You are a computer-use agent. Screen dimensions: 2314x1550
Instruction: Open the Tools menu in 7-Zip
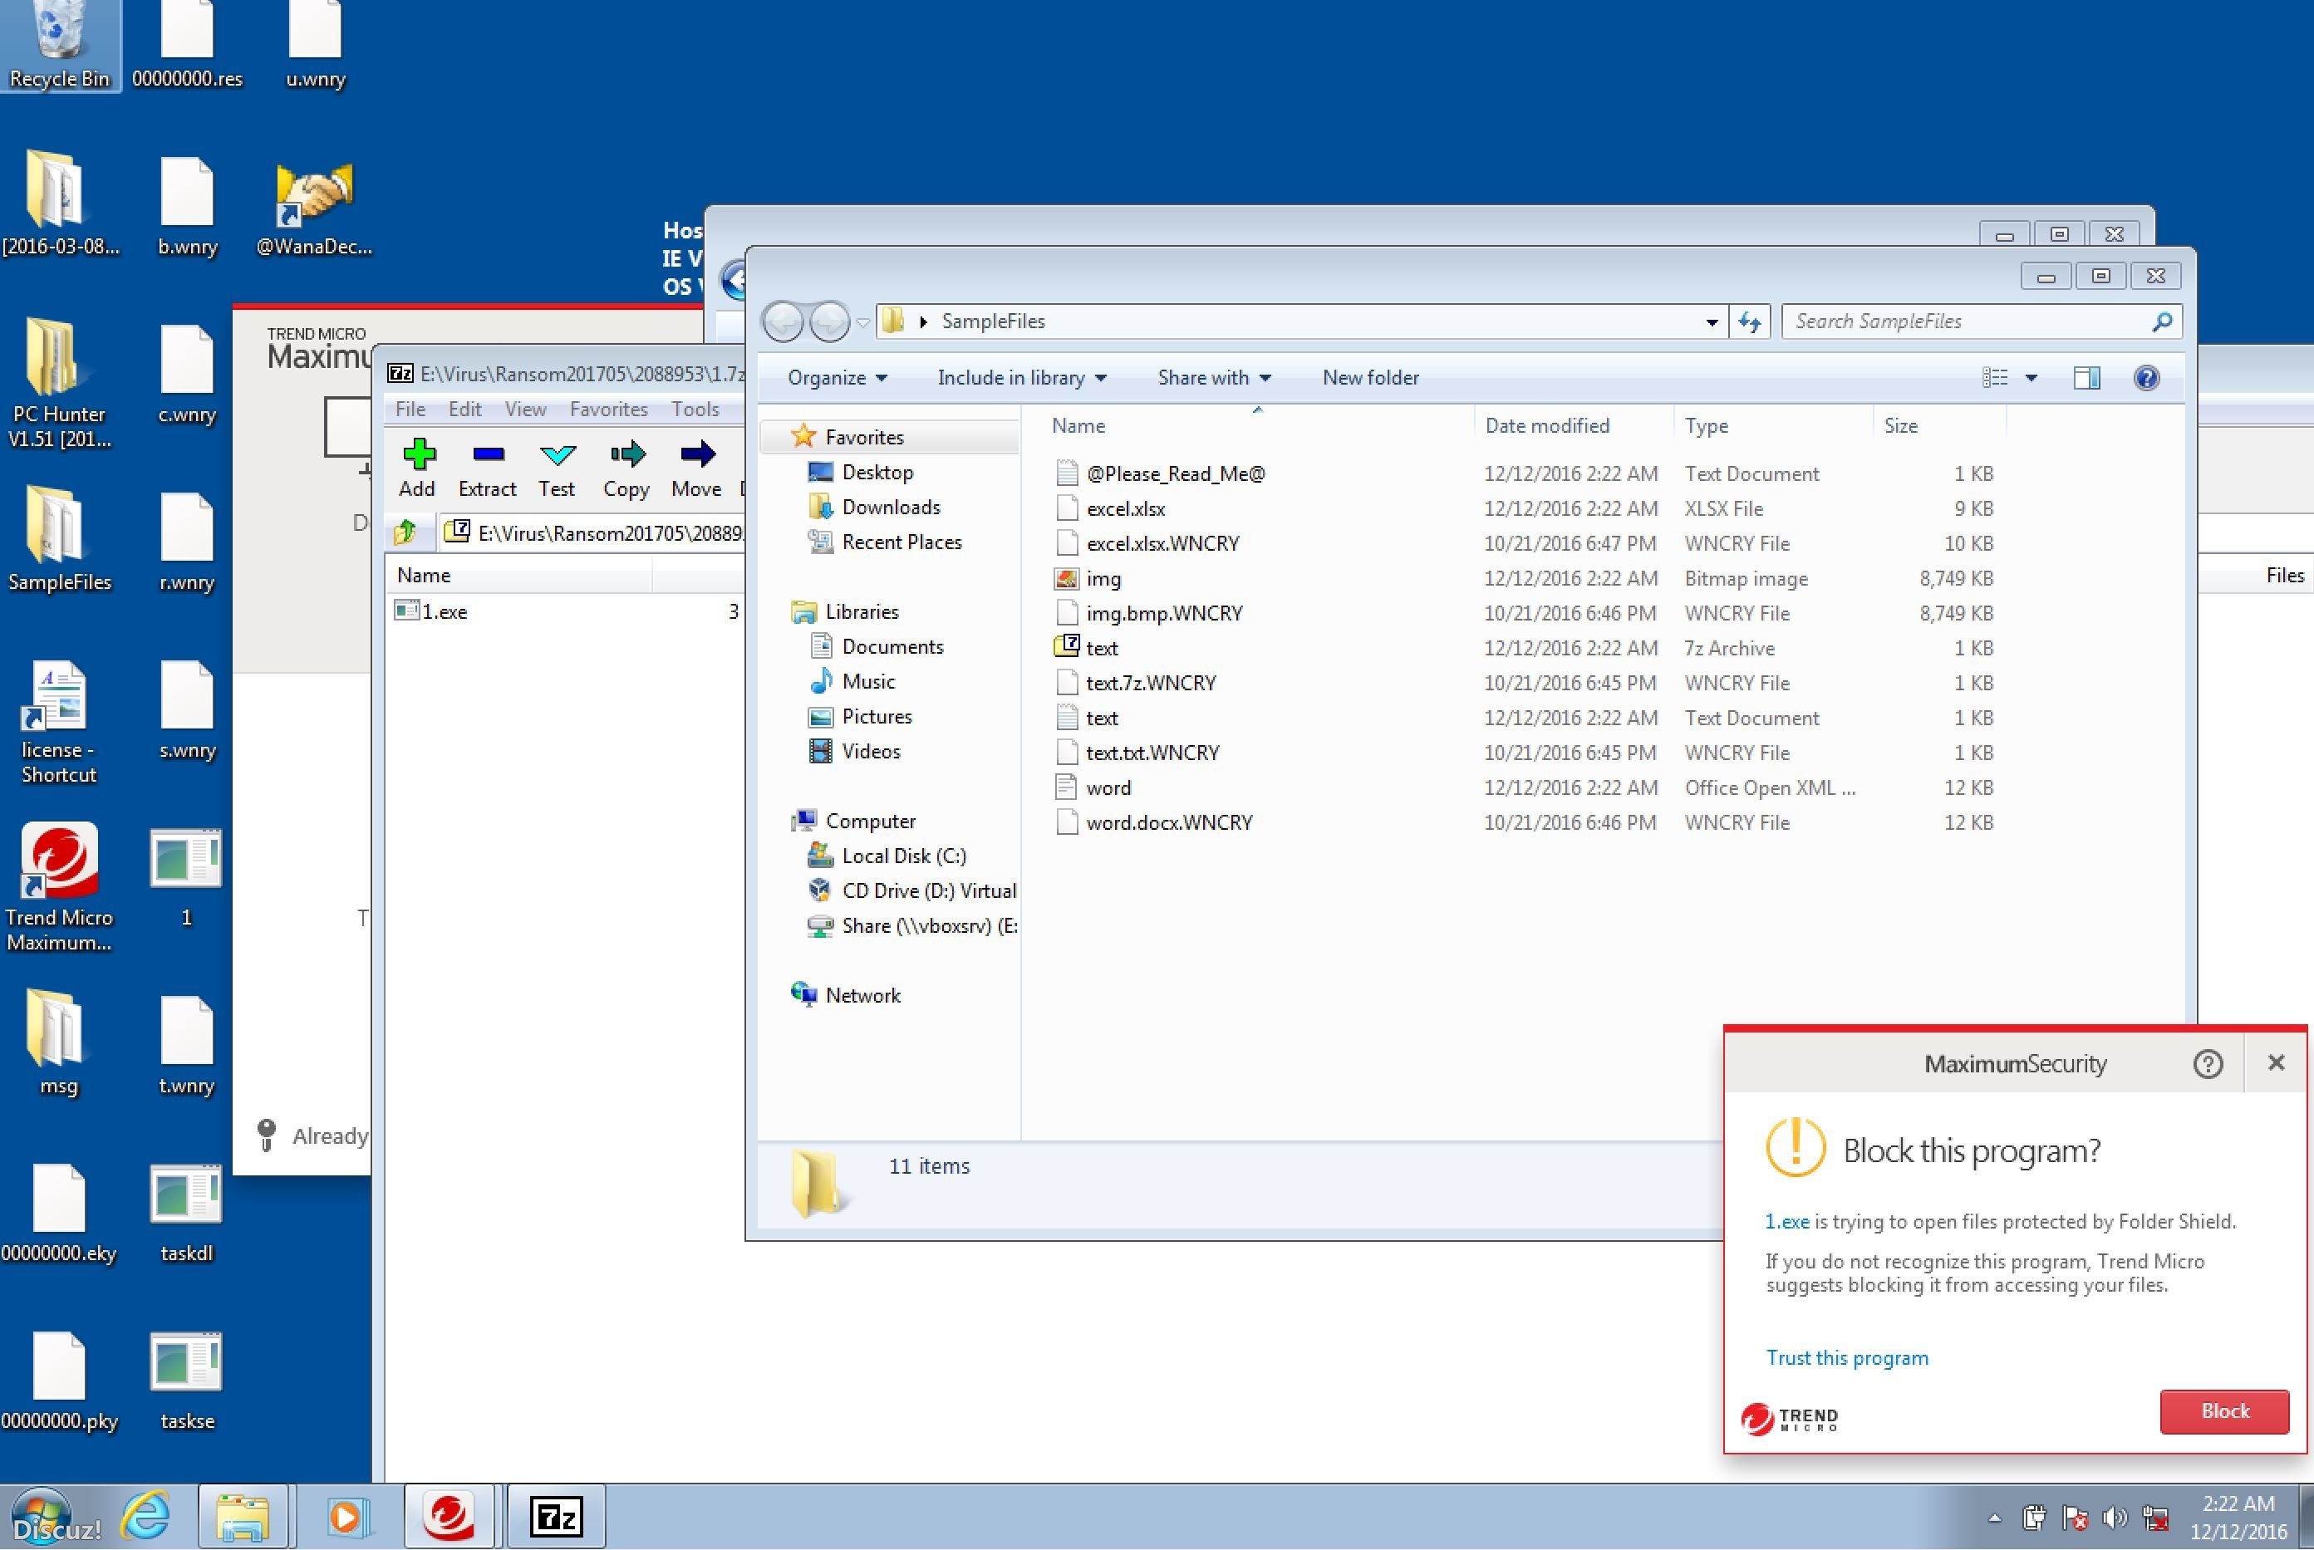click(x=695, y=410)
